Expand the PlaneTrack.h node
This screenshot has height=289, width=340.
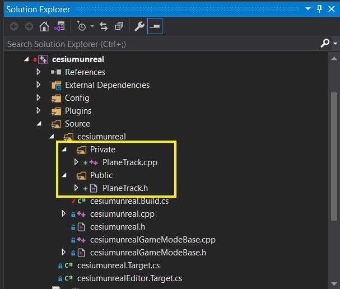coord(76,188)
